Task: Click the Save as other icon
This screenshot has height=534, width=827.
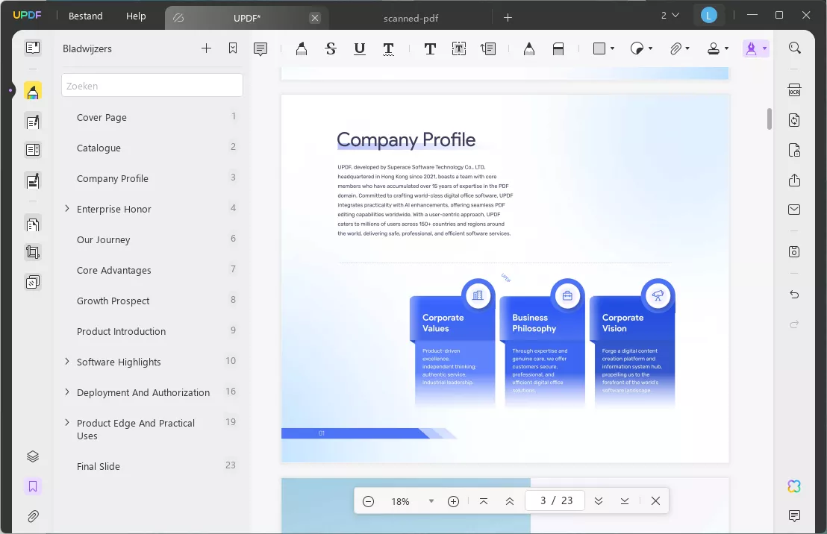Action: 794,252
